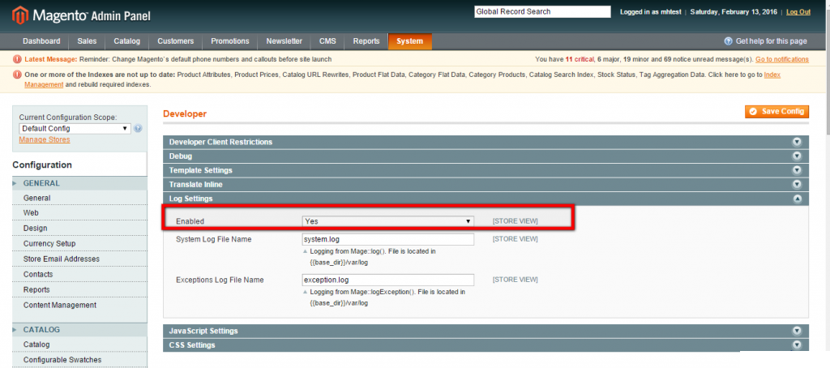Open the System menu

tap(409, 41)
